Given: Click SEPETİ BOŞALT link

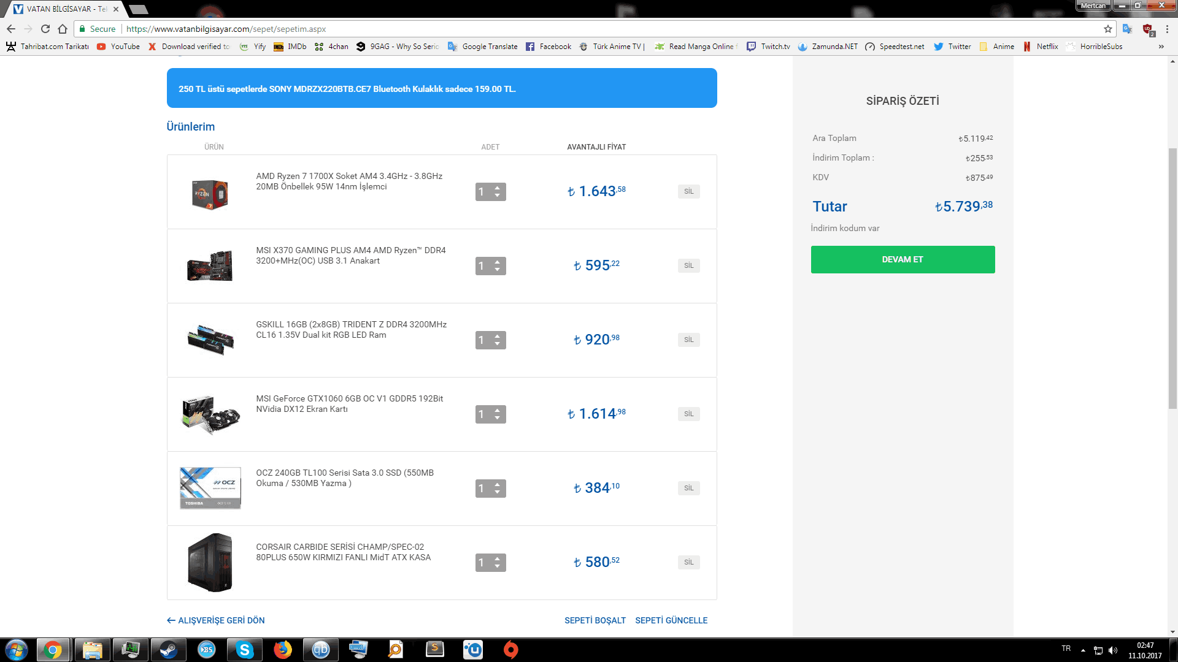Looking at the screenshot, I should [x=595, y=620].
